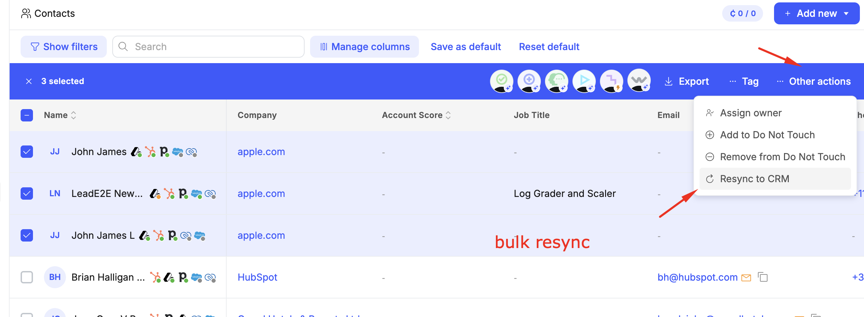Viewport: 864px width, 317px height.
Task: Click the green checkmark bulk action icon
Action: (501, 81)
